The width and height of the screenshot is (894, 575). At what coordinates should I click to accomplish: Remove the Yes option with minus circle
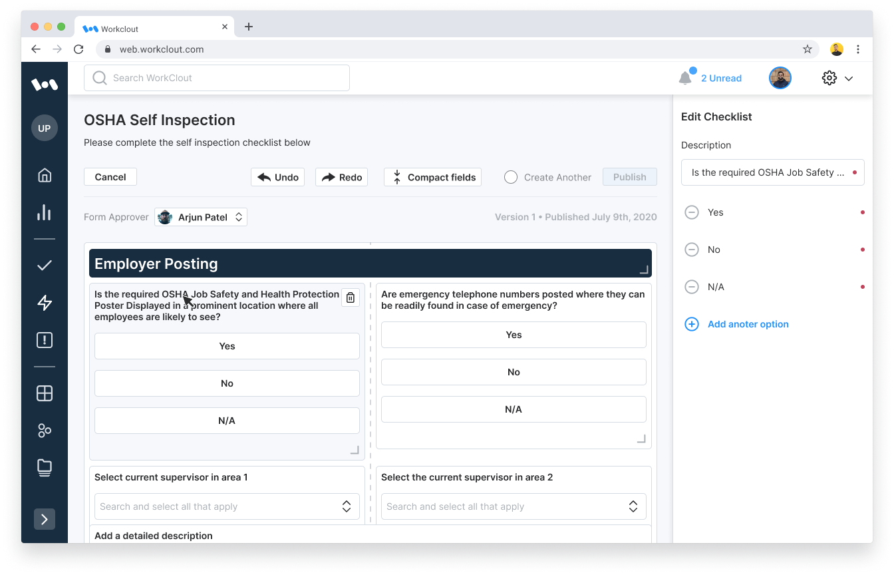point(692,212)
